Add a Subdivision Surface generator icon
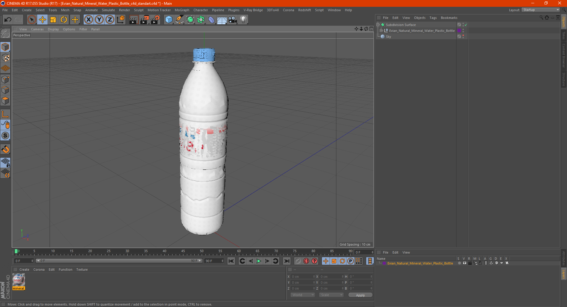The width and height of the screenshot is (567, 307). pos(190,20)
